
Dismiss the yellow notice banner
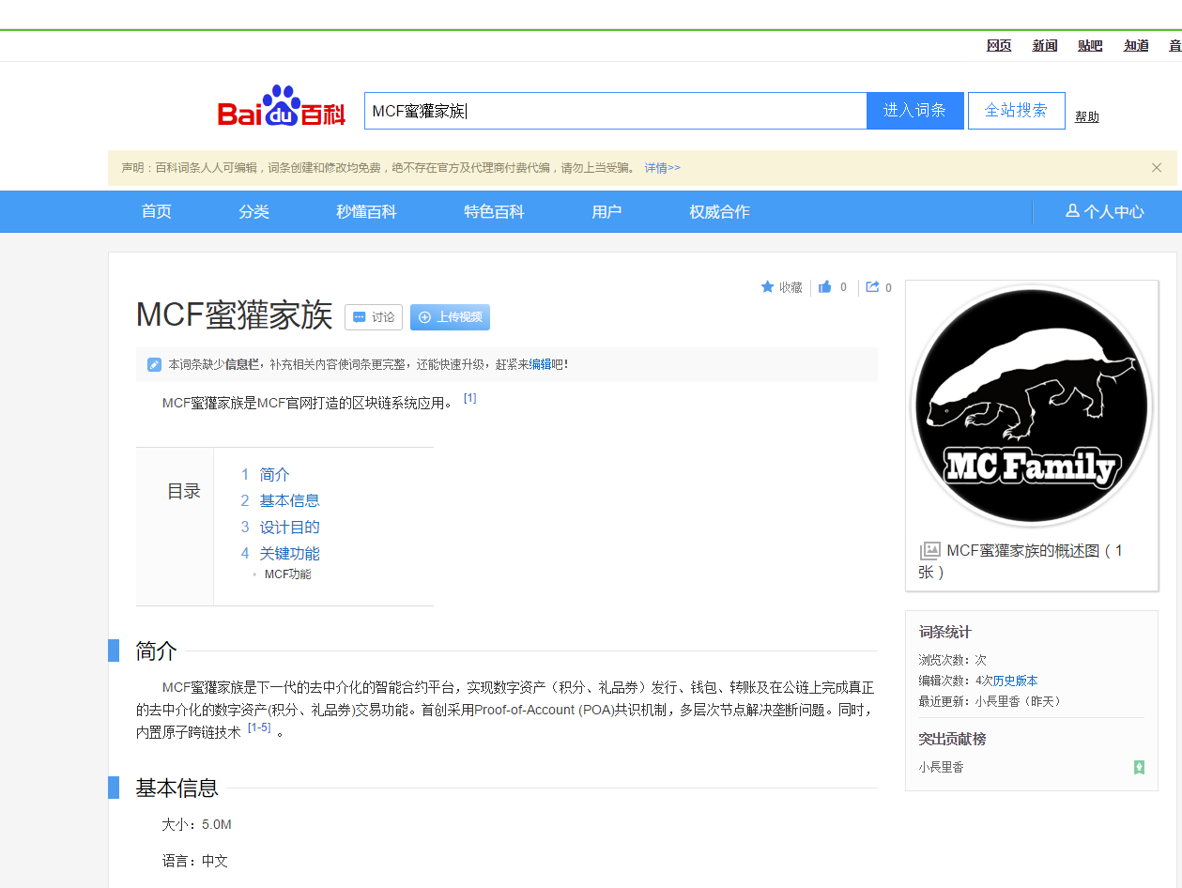point(1157,168)
